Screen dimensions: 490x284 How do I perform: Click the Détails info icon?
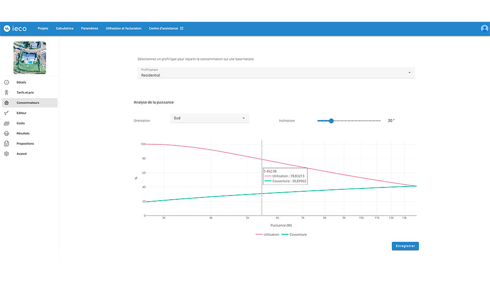pyautogui.click(x=6, y=82)
